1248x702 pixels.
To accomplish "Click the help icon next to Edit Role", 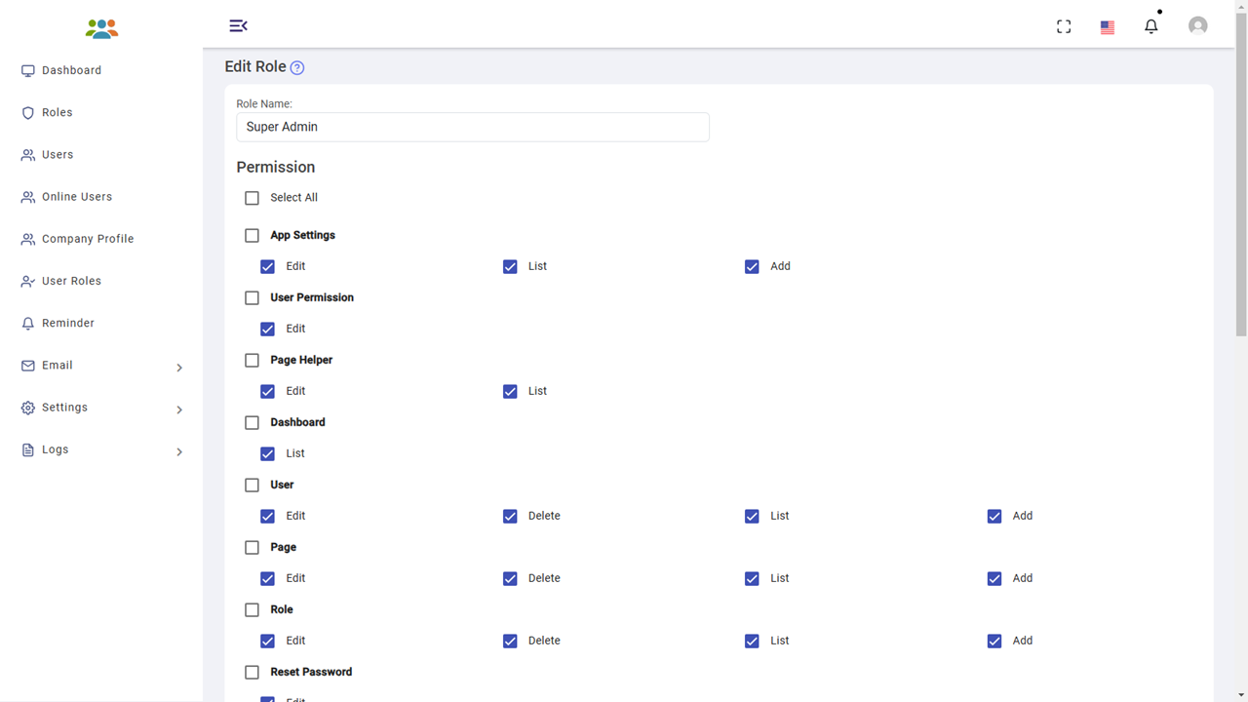I will click(x=297, y=68).
